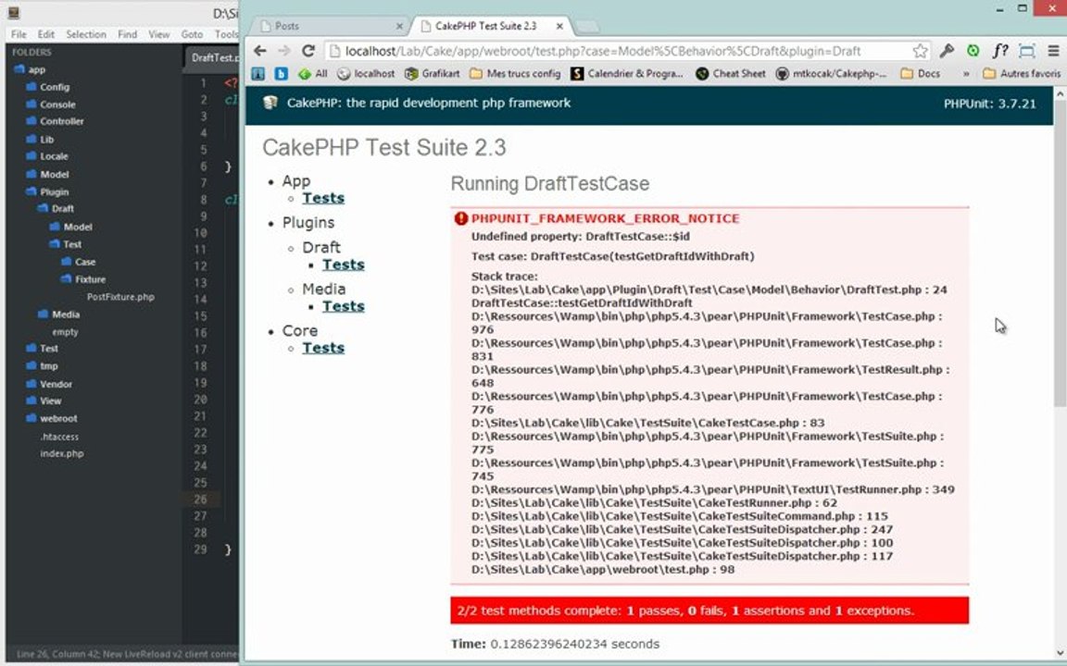The image size is (1067, 666).
Task: Open PostFixture.php in the sidebar
Action: 120,297
